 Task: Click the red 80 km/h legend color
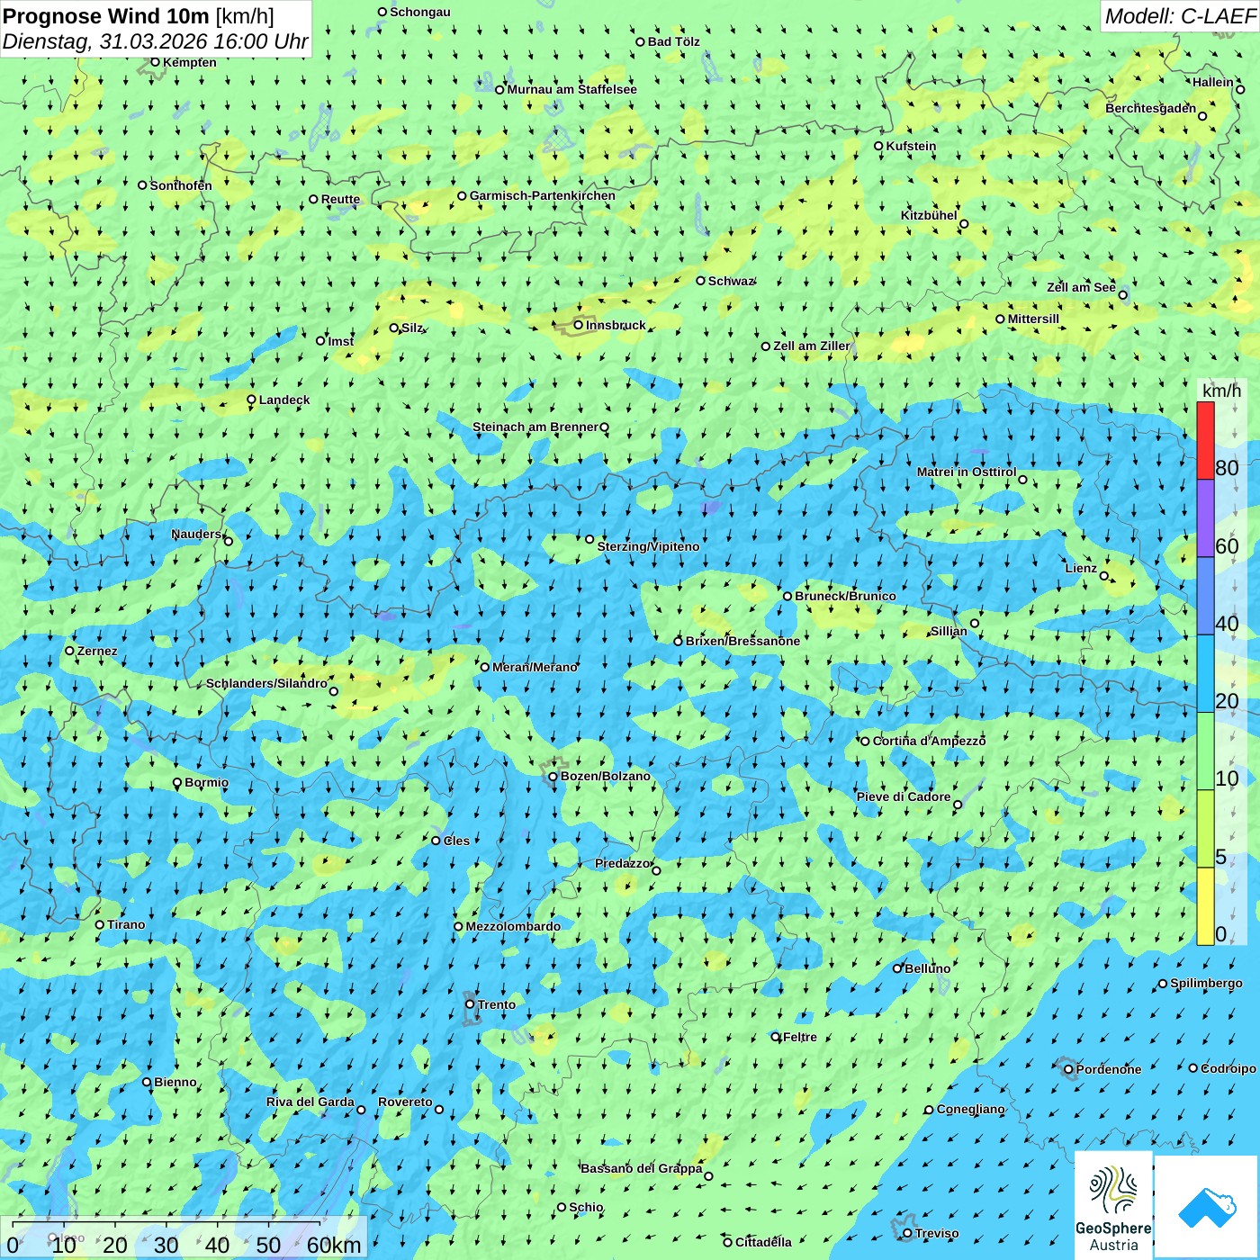(x=1205, y=440)
